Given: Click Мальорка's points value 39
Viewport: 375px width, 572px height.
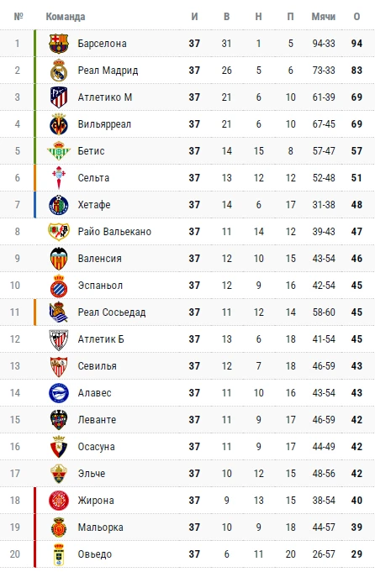Looking at the screenshot, I should pos(357,527).
